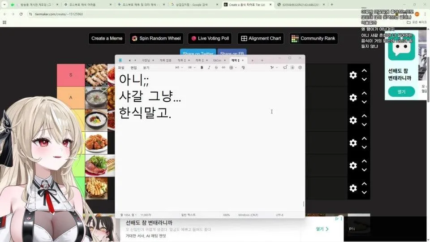This screenshot has width=430, height=242.
Task: Open settings gear for the fifth tier row
Action: pos(353,165)
